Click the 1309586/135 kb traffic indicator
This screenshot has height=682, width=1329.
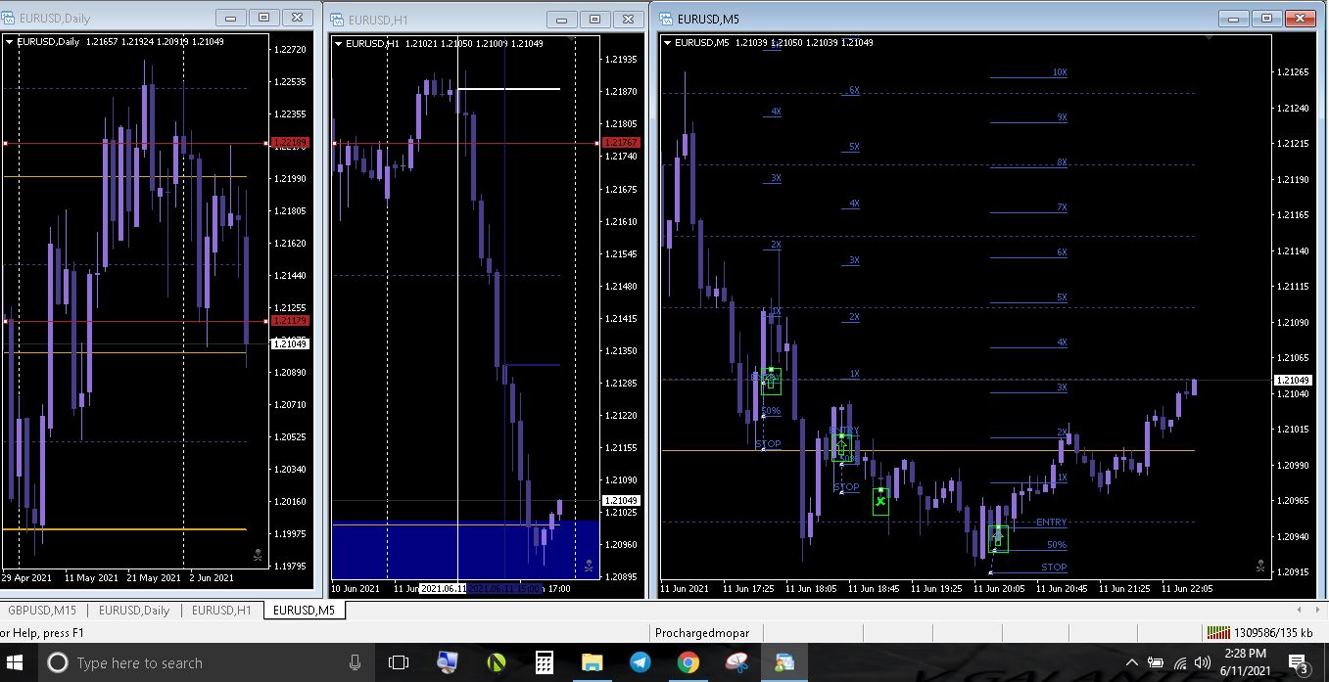pos(1273,632)
